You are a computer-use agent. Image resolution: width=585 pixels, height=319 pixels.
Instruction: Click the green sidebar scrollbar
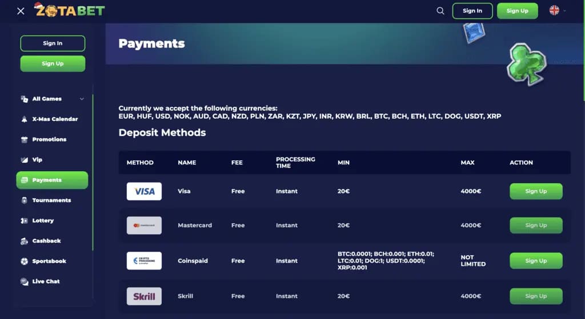coord(93,172)
